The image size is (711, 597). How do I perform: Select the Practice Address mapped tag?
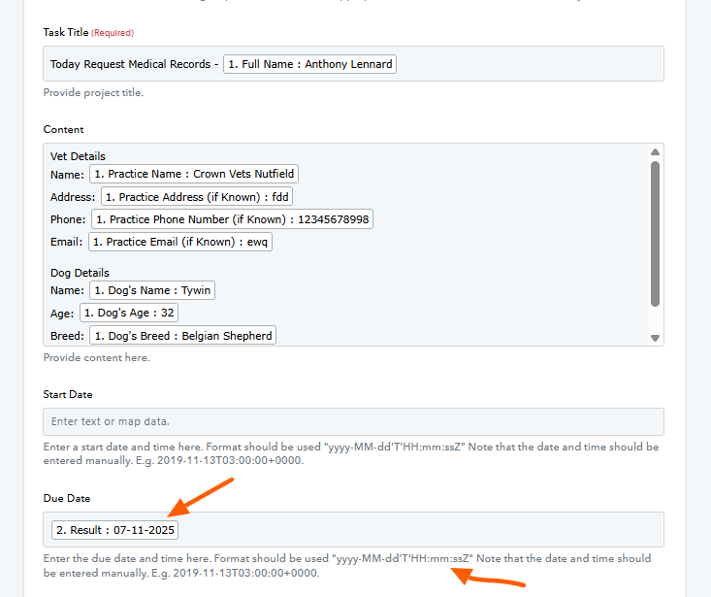click(x=197, y=197)
